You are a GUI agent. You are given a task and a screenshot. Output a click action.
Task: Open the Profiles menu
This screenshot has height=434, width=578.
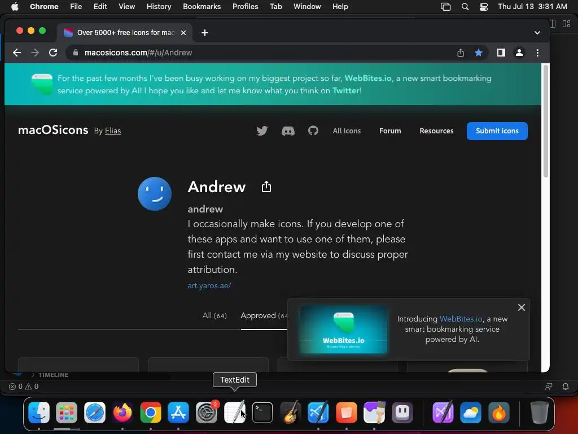pyautogui.click(x=245, y=7)
